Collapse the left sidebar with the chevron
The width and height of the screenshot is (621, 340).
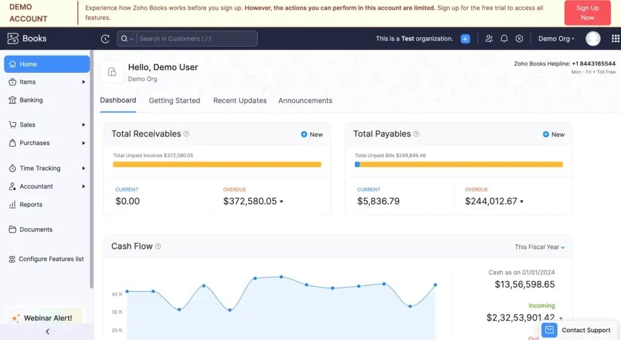(x=47, y=332)
